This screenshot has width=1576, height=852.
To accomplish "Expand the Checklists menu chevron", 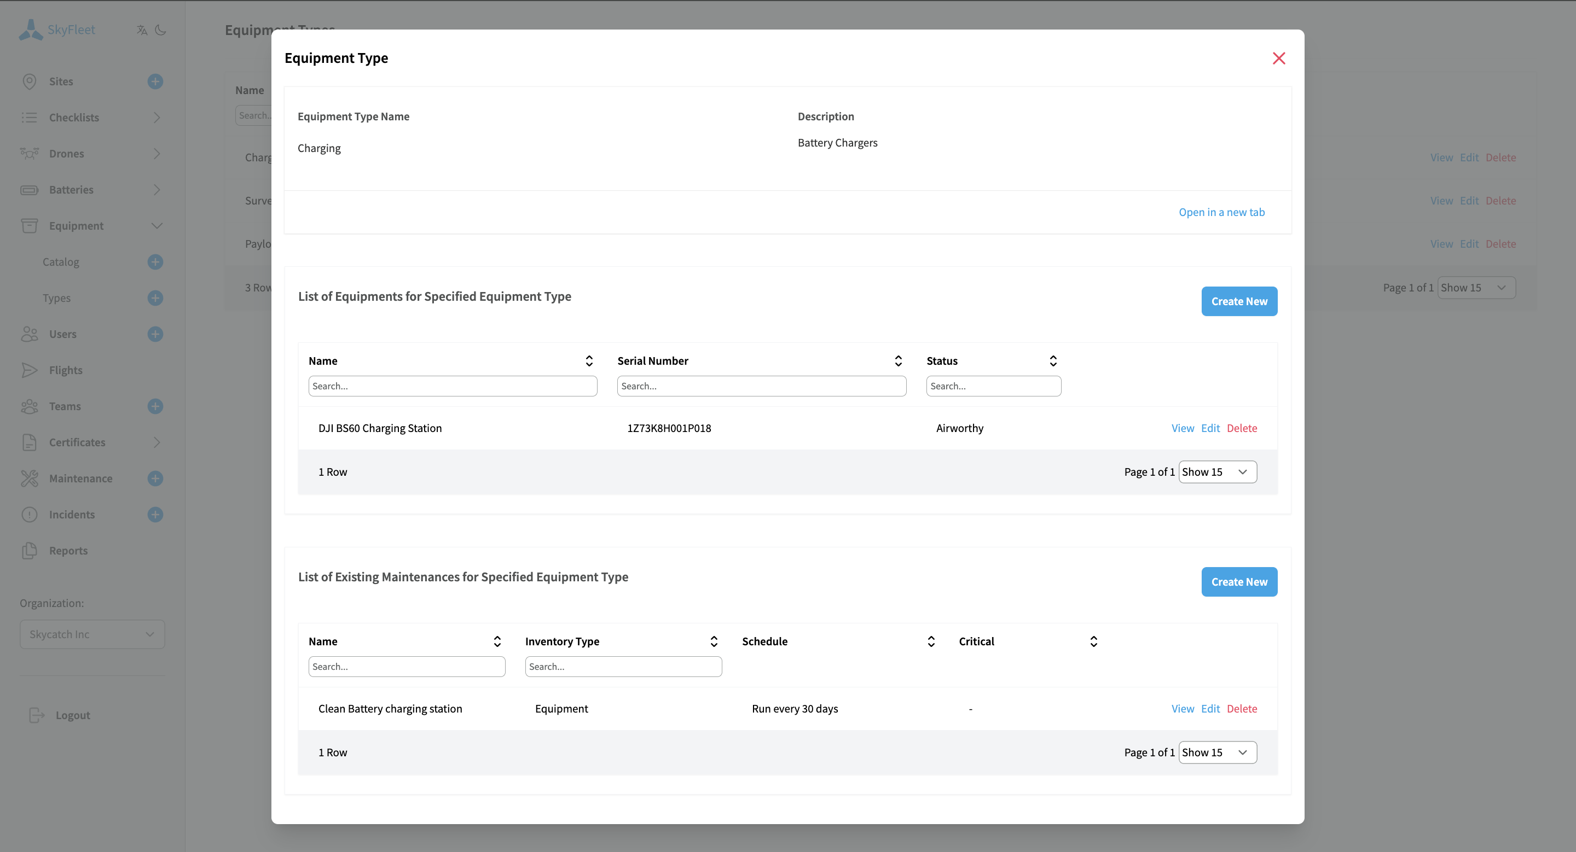I will (157, 118).
